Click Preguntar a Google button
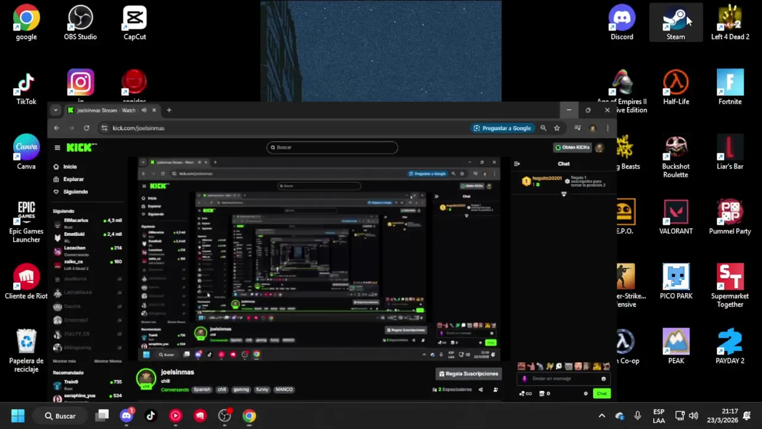This screenshot has width=762, height=429. coord(502,128)
